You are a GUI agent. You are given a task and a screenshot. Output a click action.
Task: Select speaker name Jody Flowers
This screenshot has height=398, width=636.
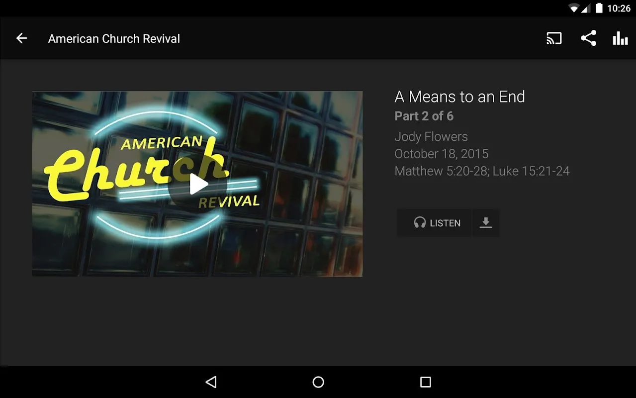click(x=431, y=137)
